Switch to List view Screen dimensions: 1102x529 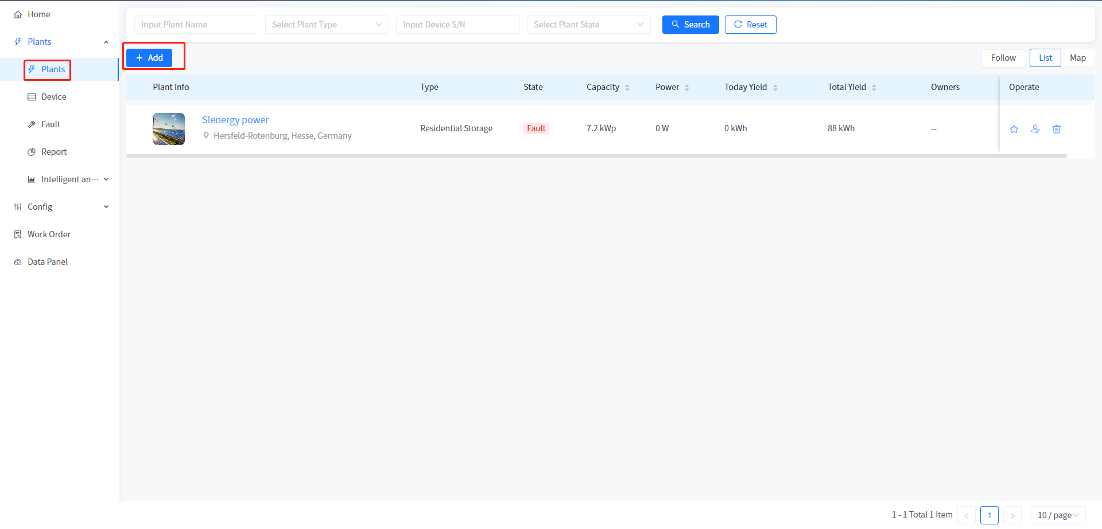[1045, 58]
